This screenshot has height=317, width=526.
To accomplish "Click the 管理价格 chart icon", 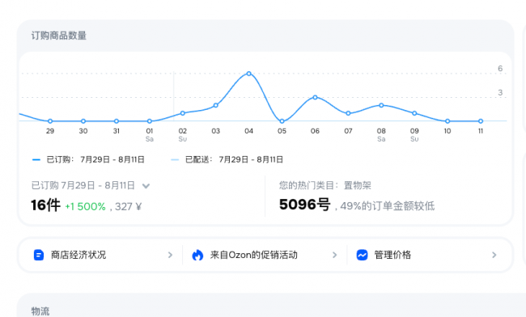I will (x=362, y=255).
